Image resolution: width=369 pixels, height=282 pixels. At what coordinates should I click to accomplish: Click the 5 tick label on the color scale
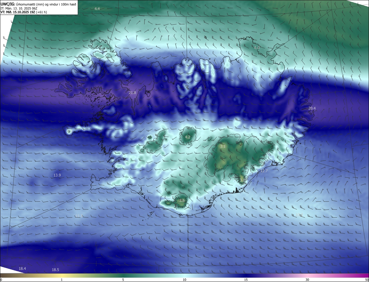(123, 280)
